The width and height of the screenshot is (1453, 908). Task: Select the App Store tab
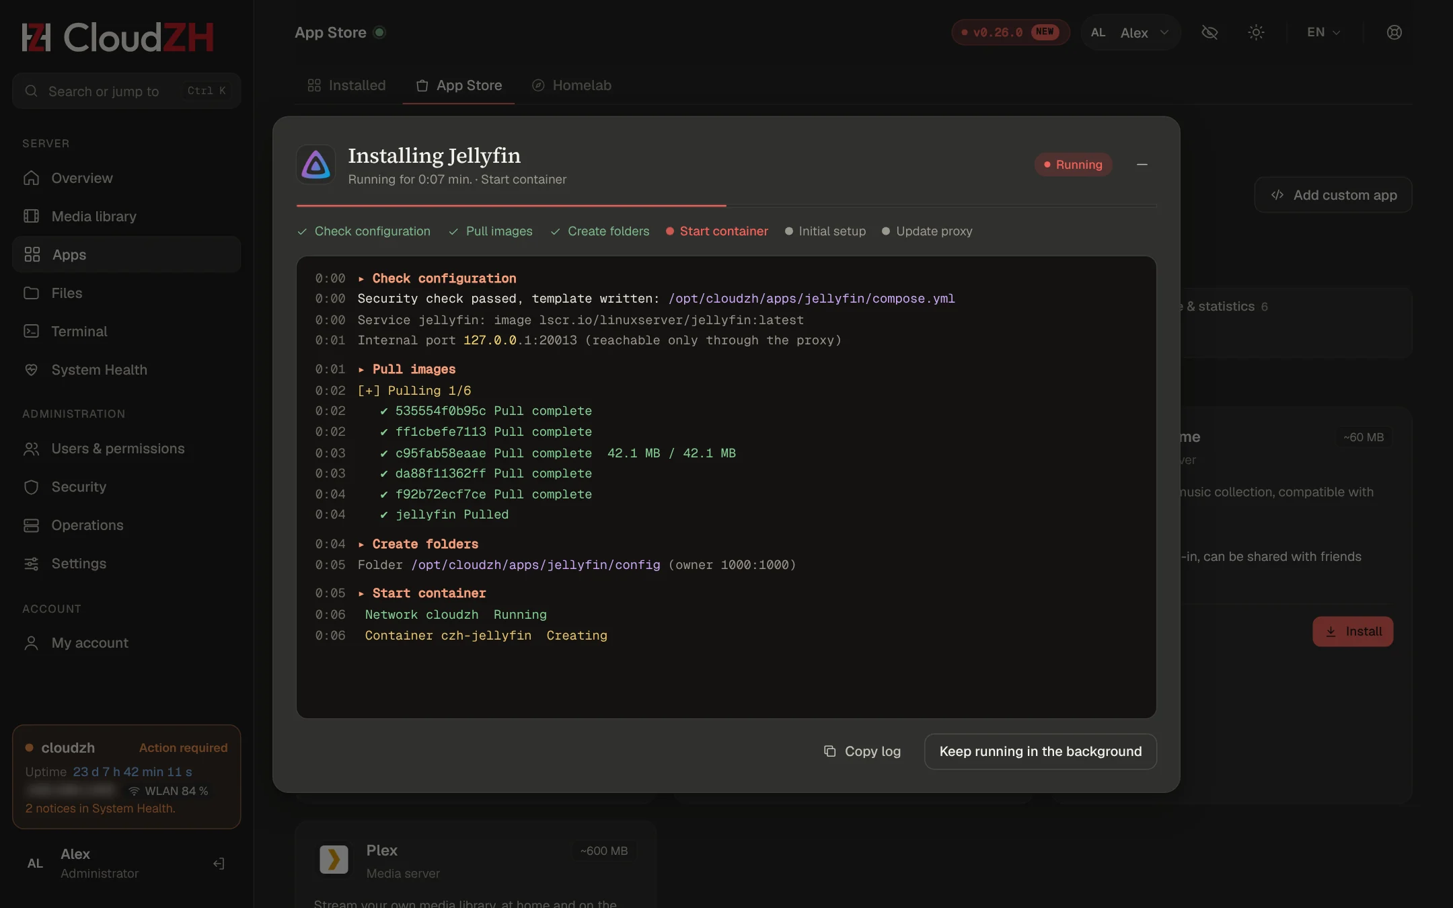click(x=459, y=85)
